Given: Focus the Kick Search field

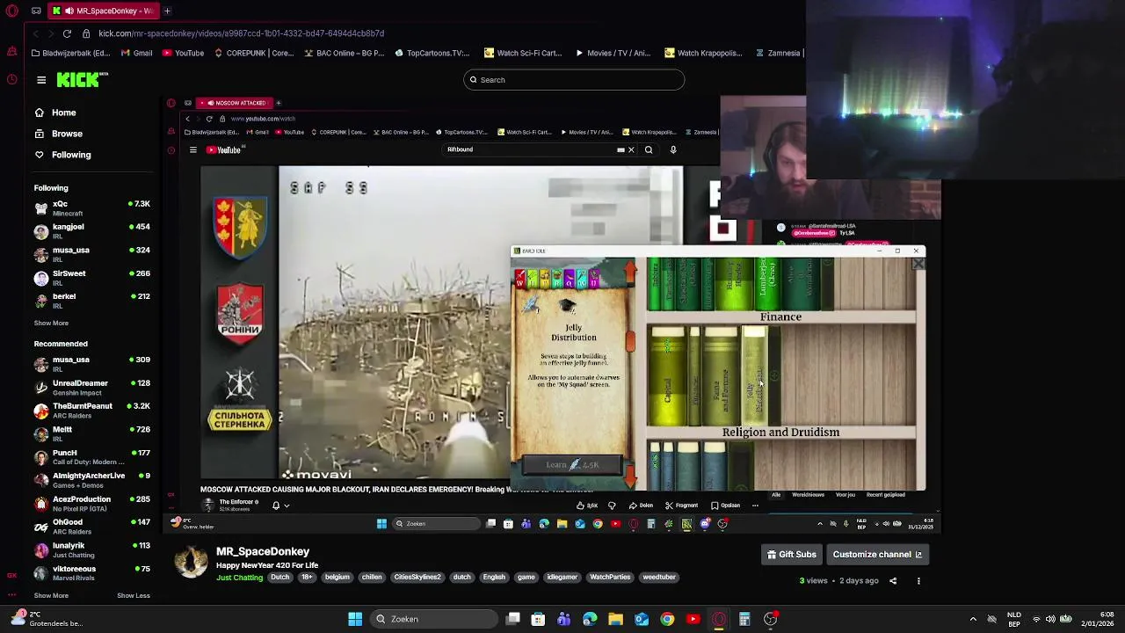Looking at the screenshot, I should (x=574, y=80).
